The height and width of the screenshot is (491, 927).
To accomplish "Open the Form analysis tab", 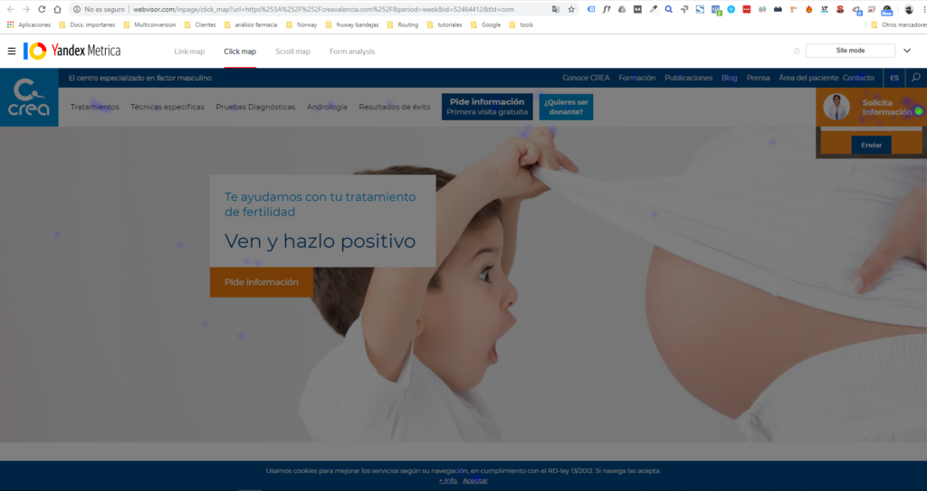I will [x=352, y=52].
